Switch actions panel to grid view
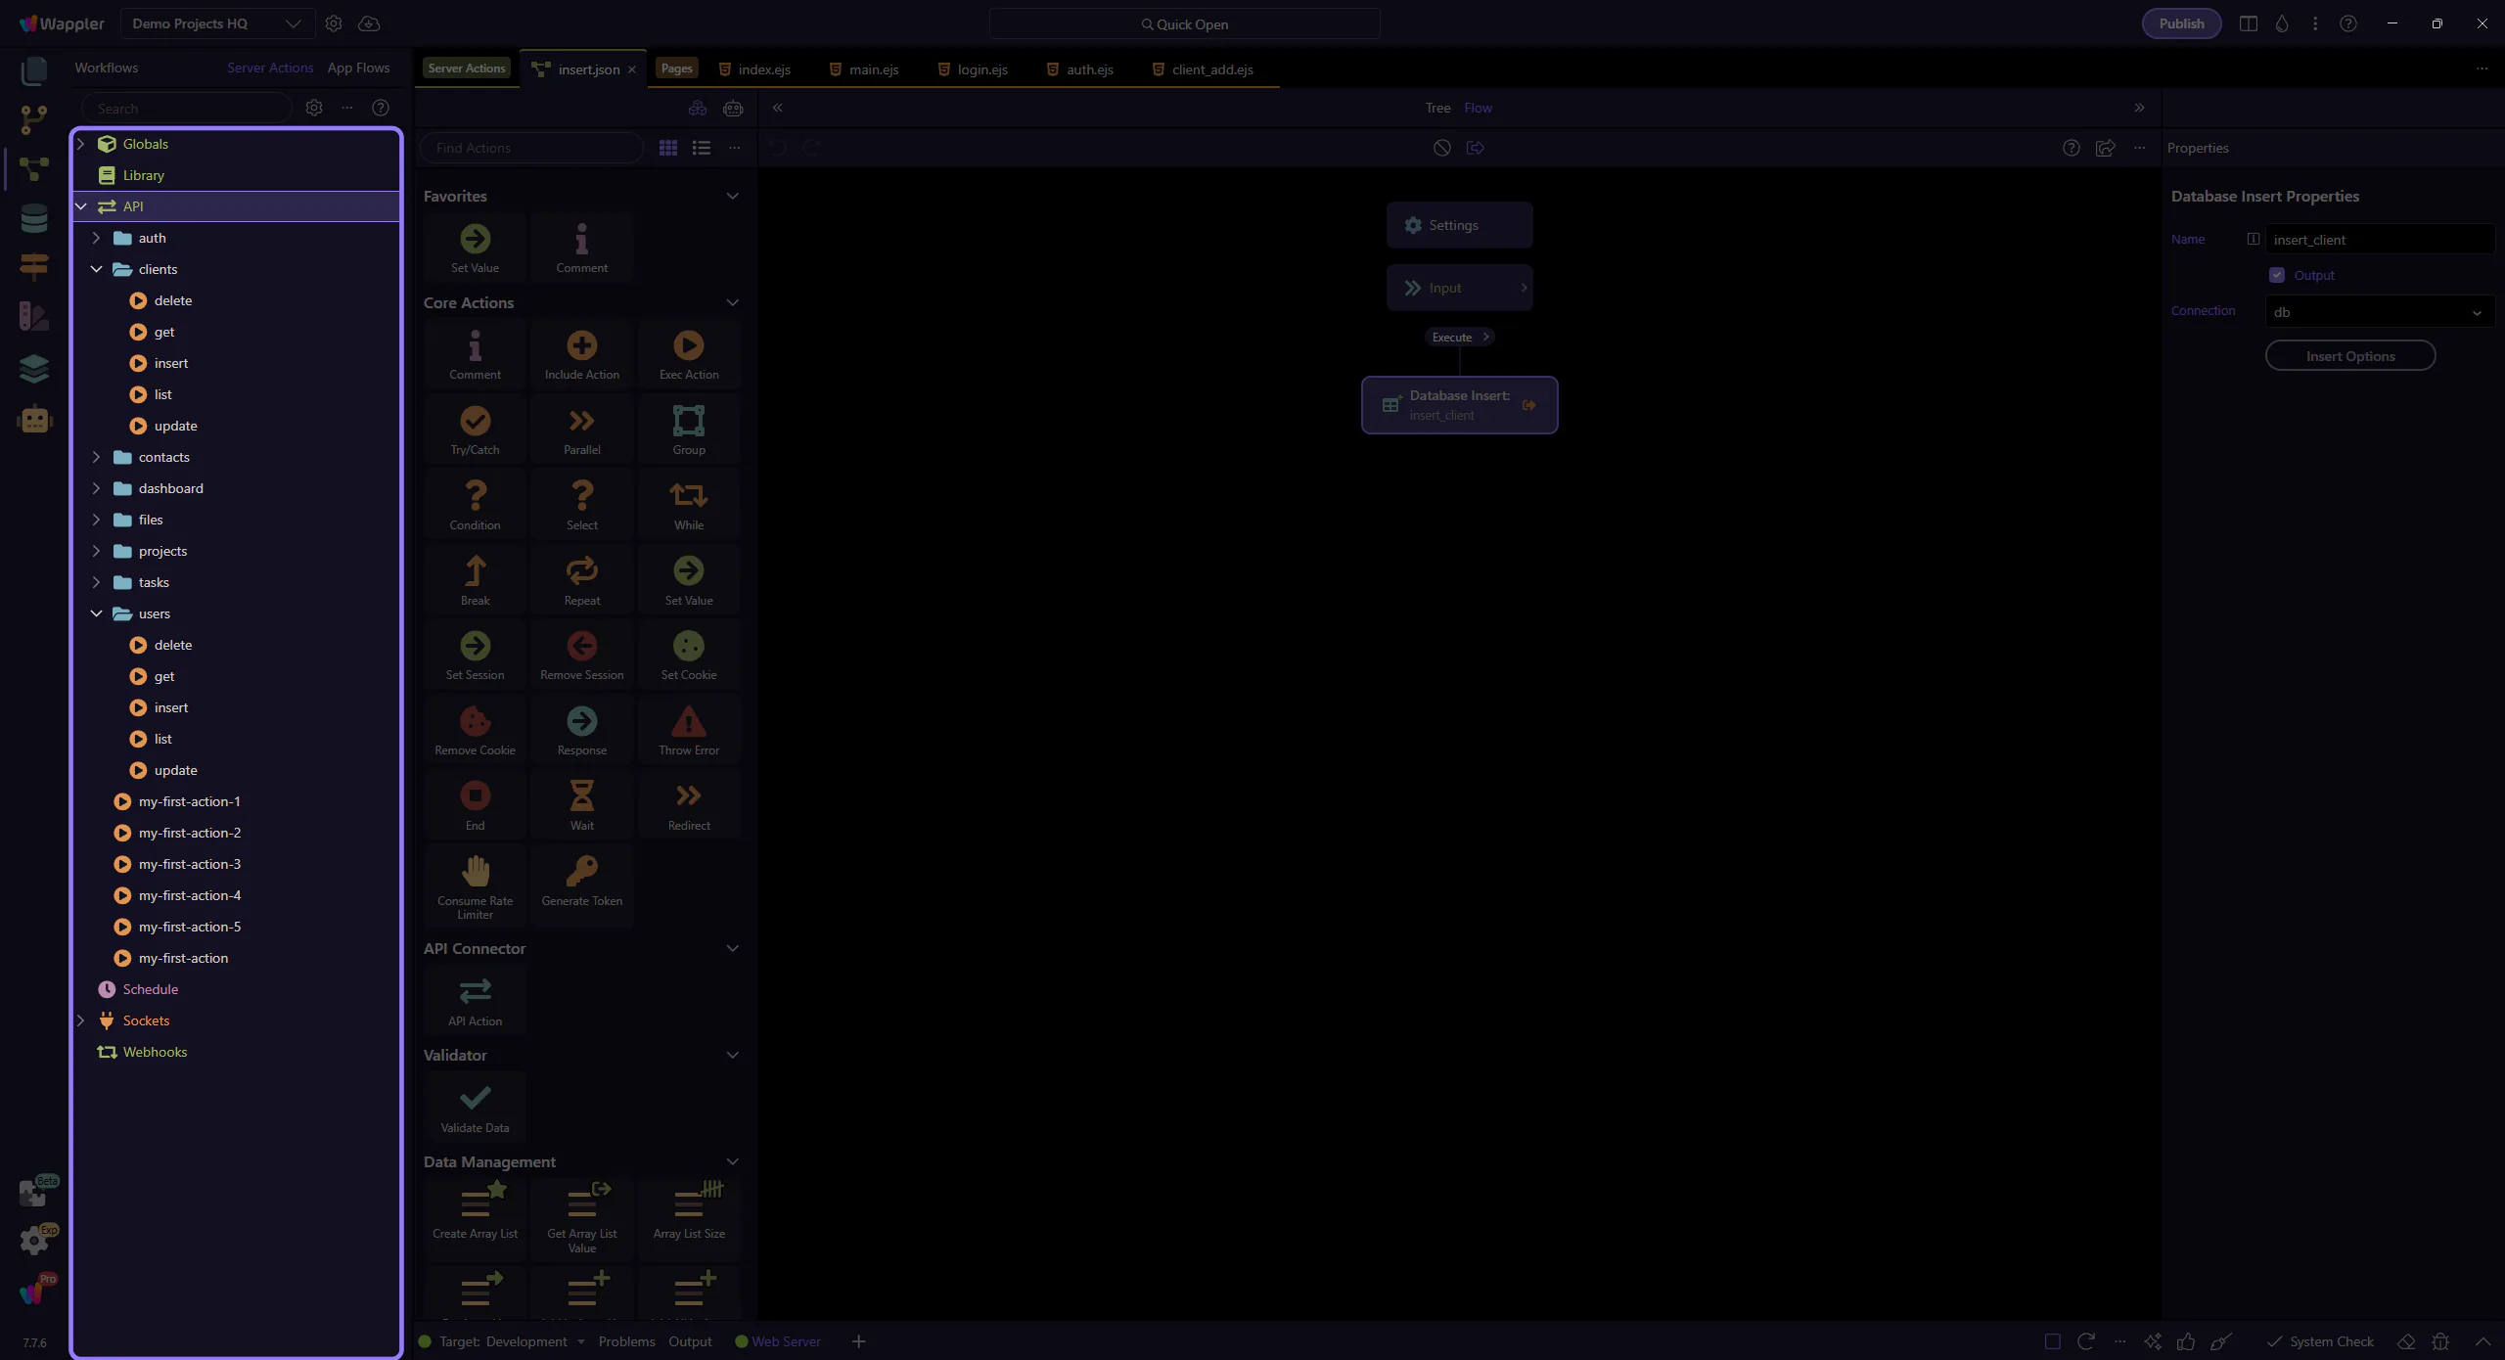The height and width of the screenshot is (1360, 2505). pos(668,148)
